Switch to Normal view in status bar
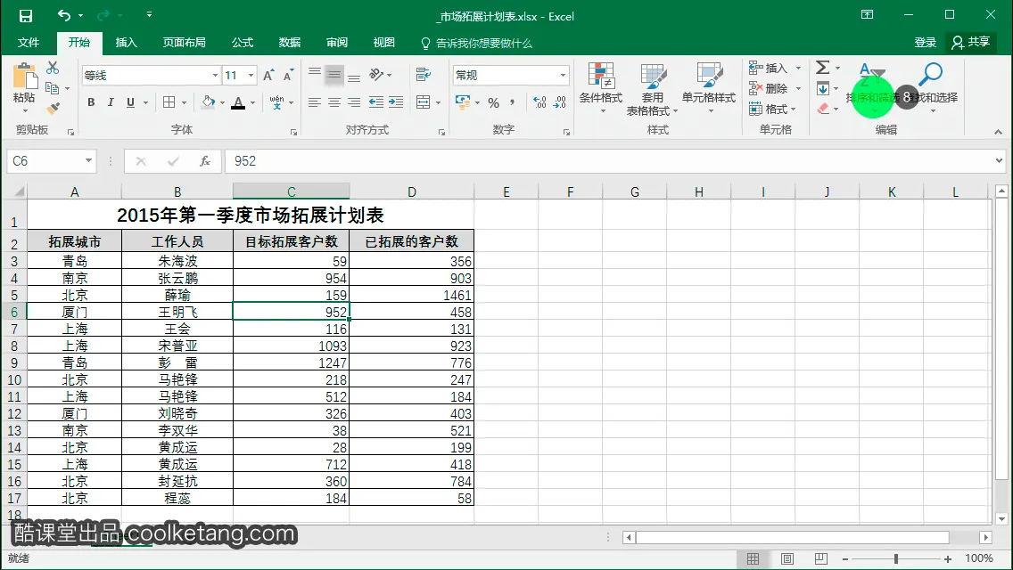The height and width of the screenshot is (570, 1013). (x=754, y=558)
